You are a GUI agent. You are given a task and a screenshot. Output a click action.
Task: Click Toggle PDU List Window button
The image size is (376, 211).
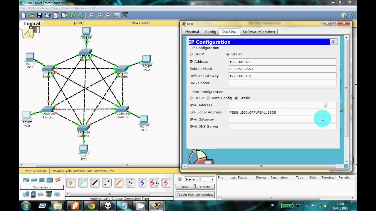click(195, 195)
